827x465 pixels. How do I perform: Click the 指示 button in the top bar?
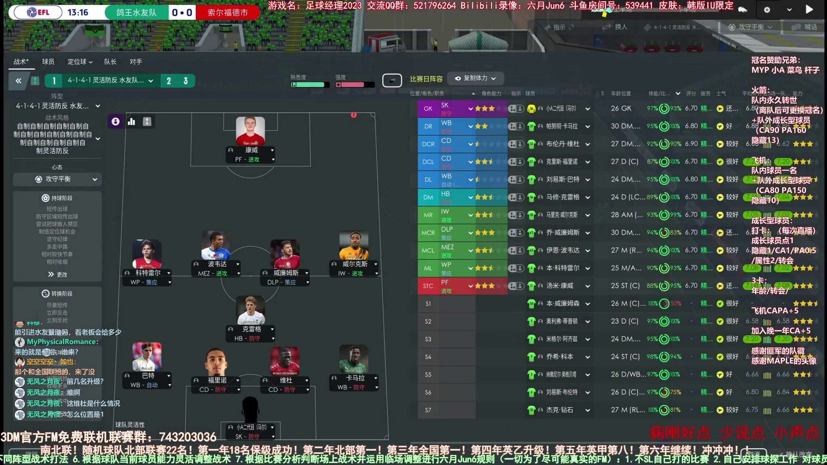click(x=559, y=27)
